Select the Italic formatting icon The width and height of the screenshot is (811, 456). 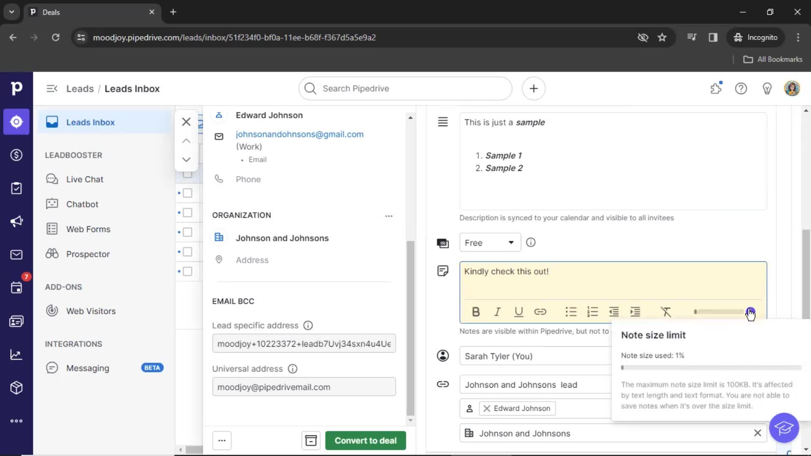[498, 311]
